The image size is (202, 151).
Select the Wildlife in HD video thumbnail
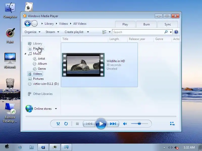[x=83, y=65]
